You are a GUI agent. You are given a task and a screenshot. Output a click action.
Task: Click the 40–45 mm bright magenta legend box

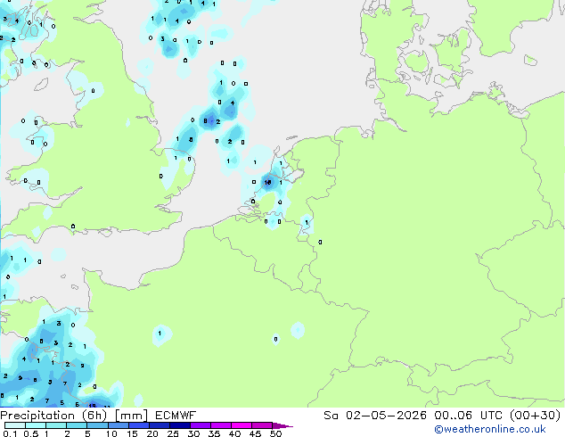[x=242, y=425]
